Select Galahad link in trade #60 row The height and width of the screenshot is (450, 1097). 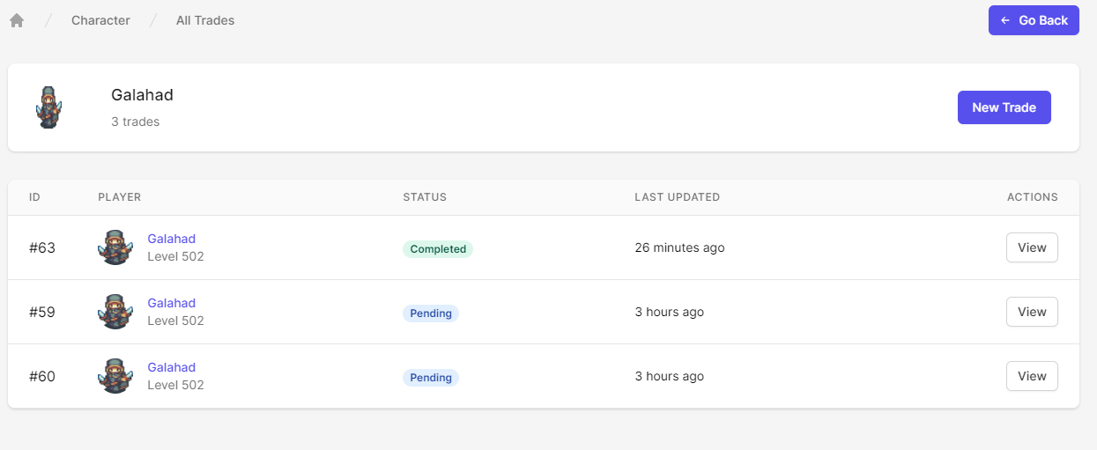pyautogui.click(x=171, y=367)
